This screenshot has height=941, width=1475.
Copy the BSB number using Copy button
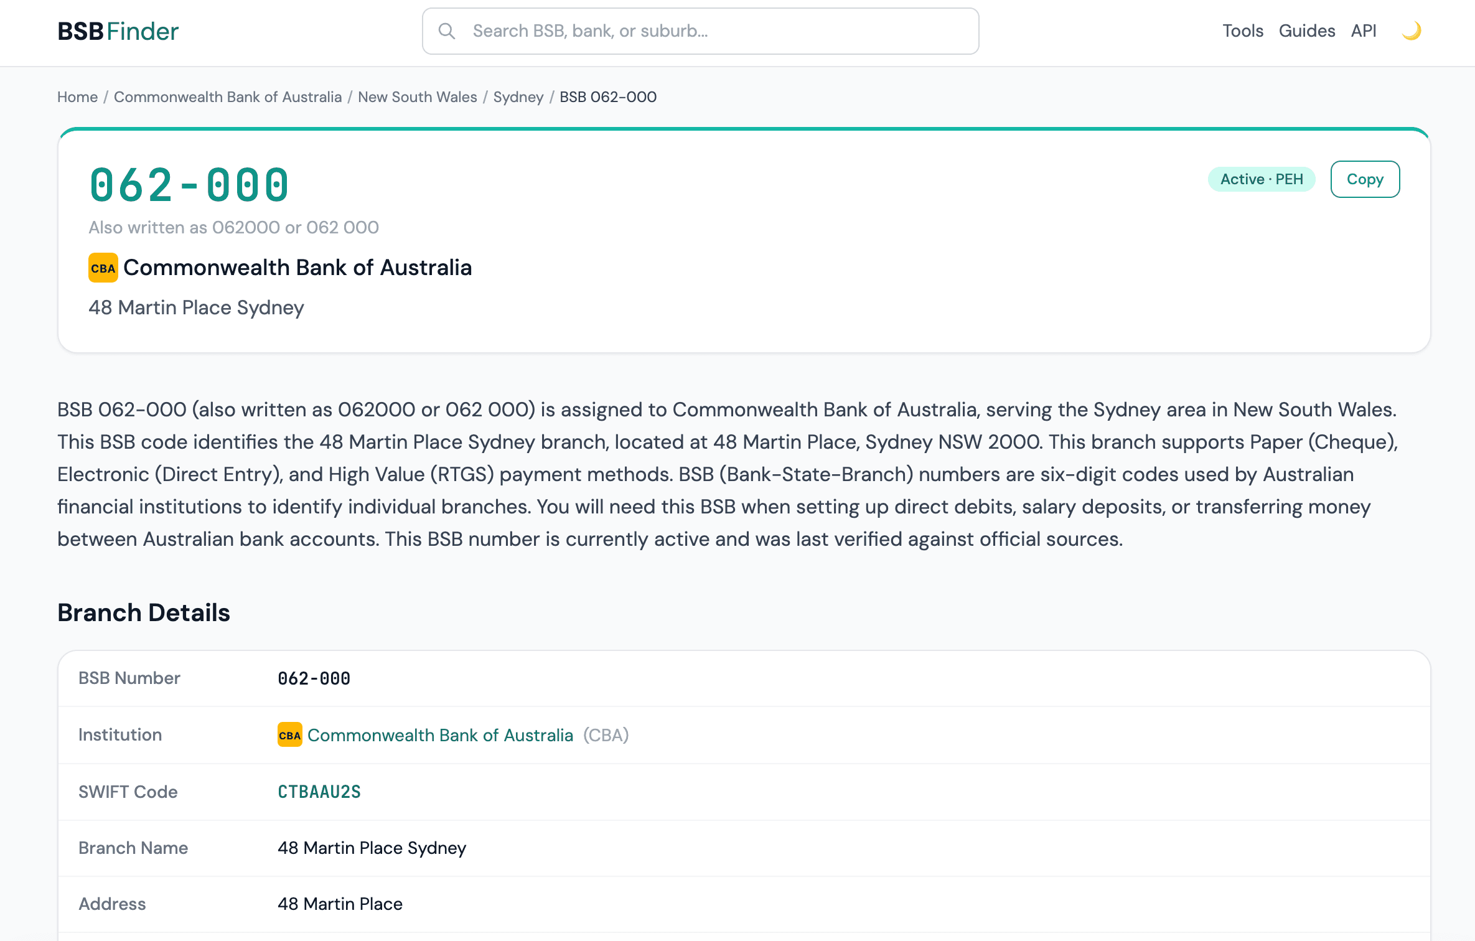click(1365, 179)
